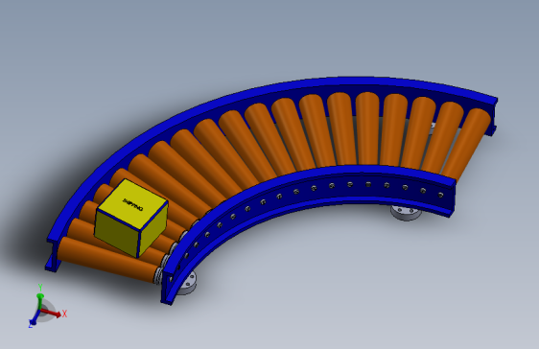This screenshot has width=539, height=349.
Task: Click the blue Z axis of the orientation triad
Action: click(34, 318)
